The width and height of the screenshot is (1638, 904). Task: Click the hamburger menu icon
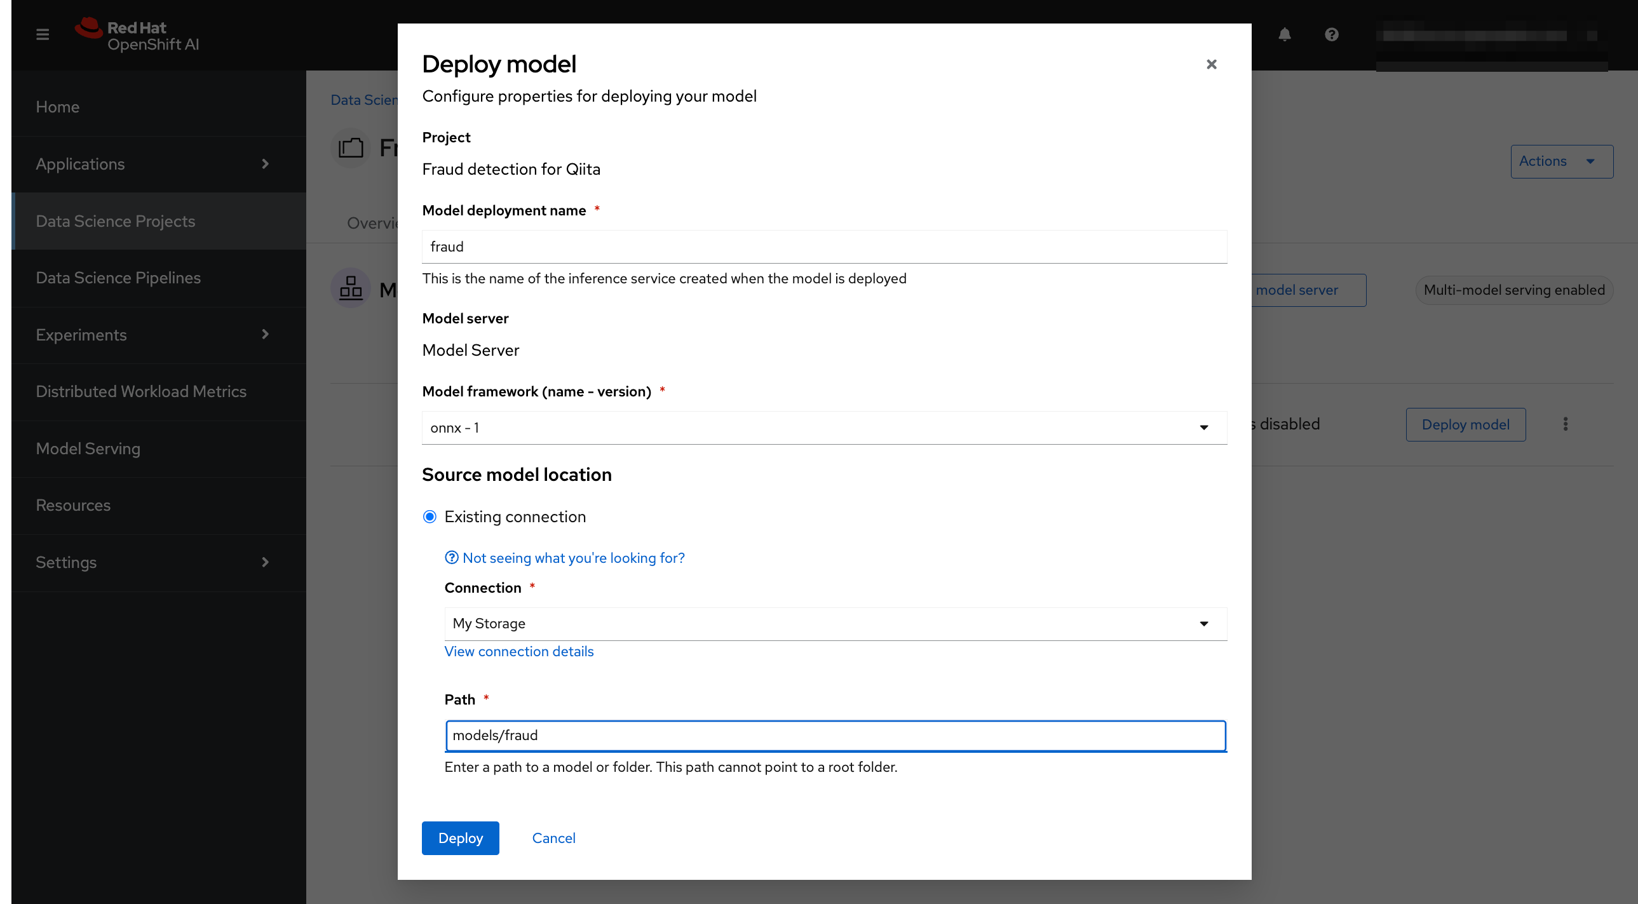(43, 34)
